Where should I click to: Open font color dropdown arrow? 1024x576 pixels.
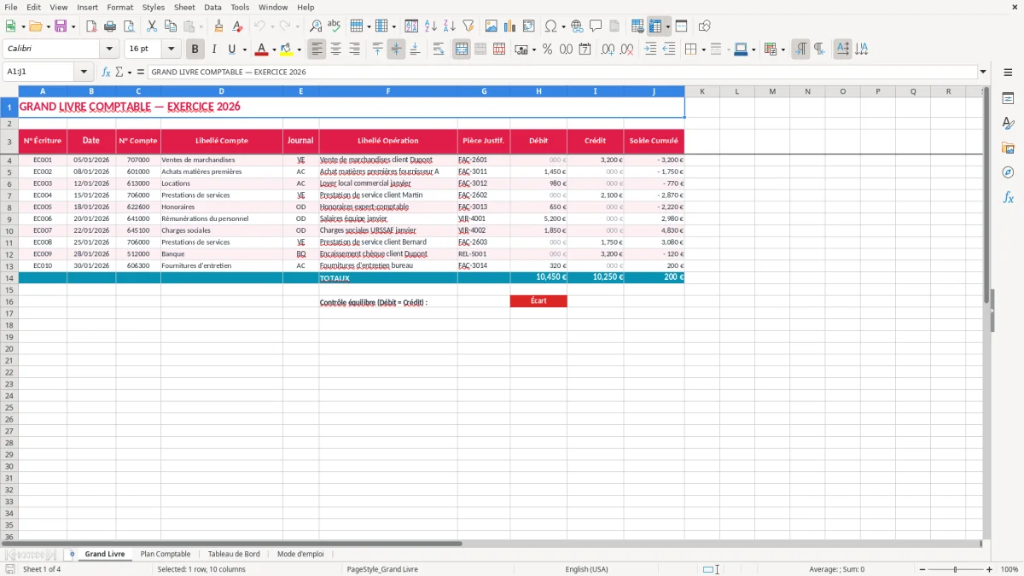pos(274,49)
